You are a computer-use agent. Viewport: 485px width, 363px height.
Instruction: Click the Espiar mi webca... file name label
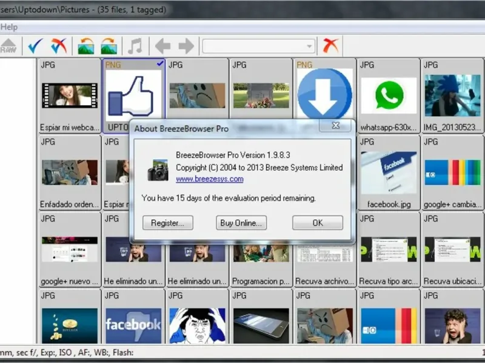click(x=70, y=128)
